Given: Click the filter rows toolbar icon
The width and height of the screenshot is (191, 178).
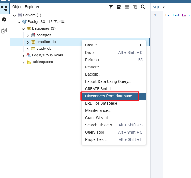Looking at the screenshot, I should pyautogui.click(x=111, y=7).
